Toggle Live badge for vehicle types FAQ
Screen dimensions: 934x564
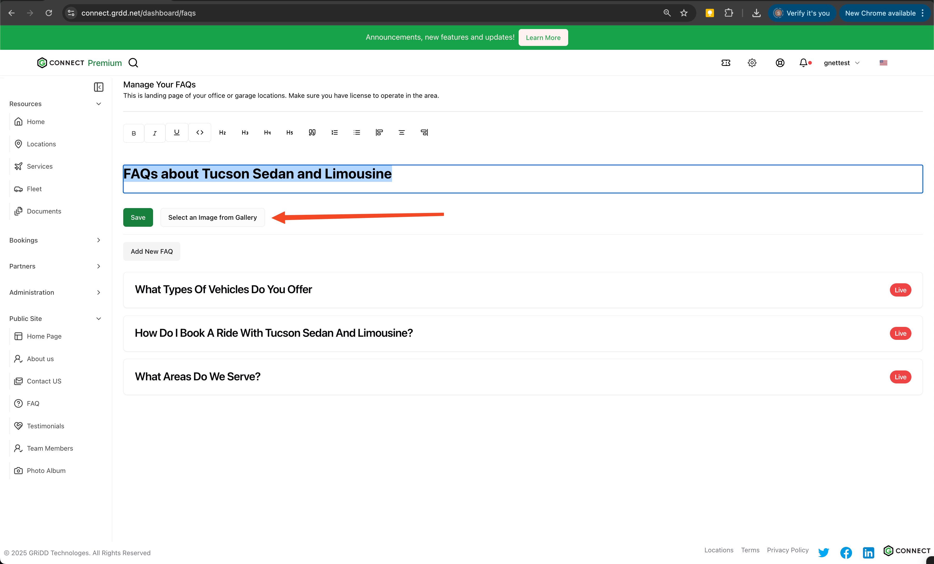pos(900,290)
